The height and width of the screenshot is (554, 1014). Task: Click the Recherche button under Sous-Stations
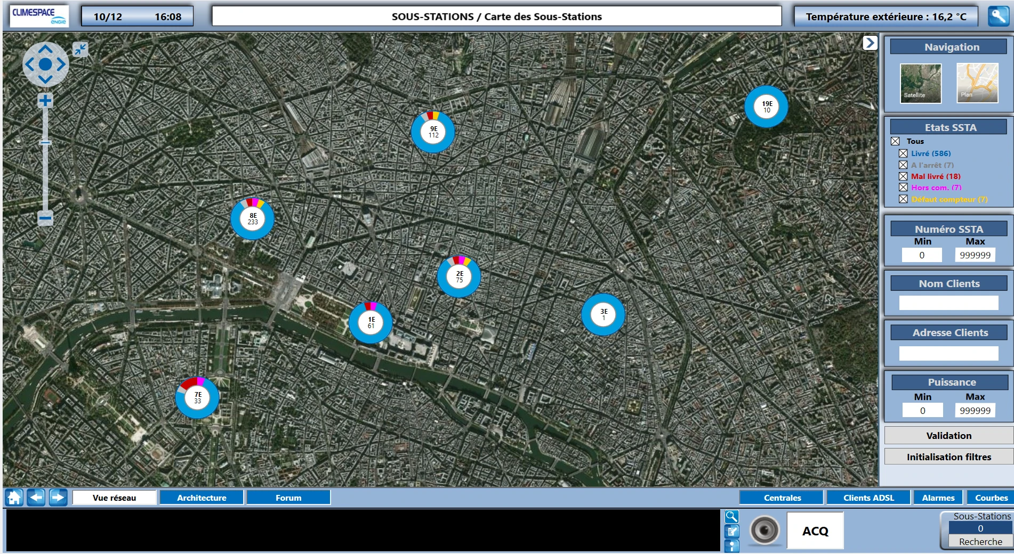(x=980, y=541)
